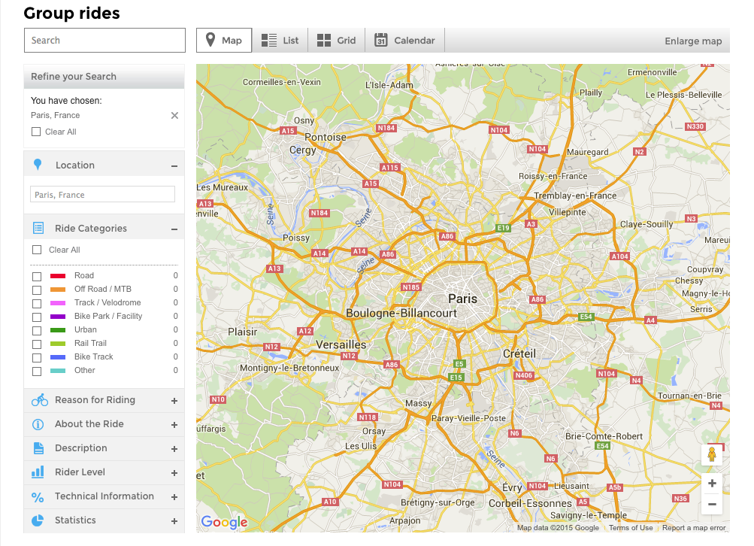754x546 pixels.
Task: Zoom in the map with plus button
Action: point(712,484)
